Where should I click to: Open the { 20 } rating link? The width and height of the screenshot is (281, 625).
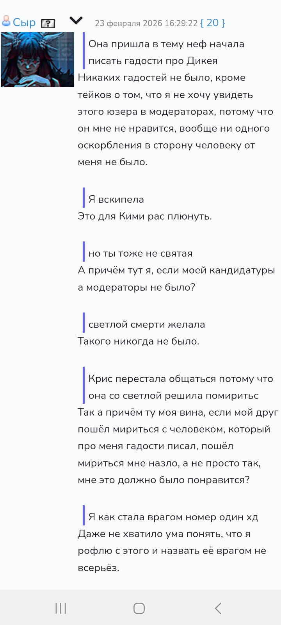point(212,23)
